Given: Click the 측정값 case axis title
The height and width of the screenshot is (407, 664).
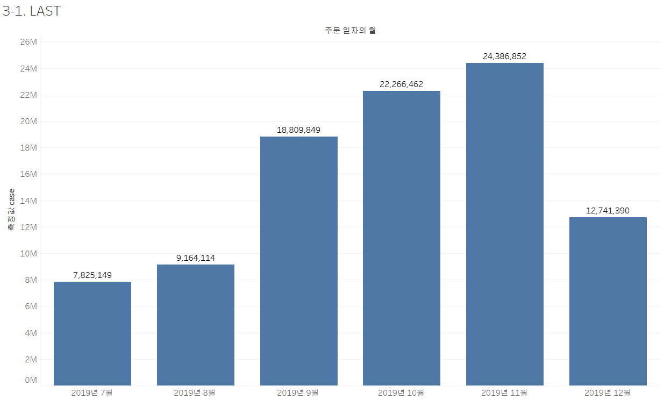Looking at the screenshot, I should tap(11, 210).
